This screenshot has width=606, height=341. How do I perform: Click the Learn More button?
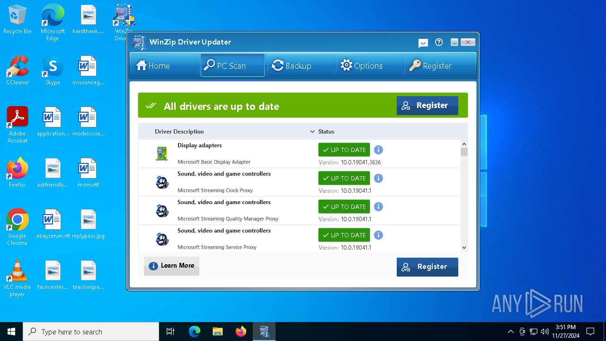coord(171,266)
